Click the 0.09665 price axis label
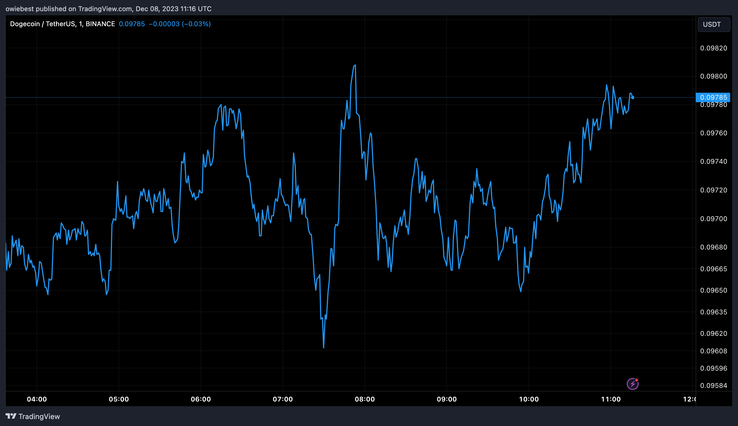This screenshot has height=426, width=738. pyautogui.click(x=713, y=269)
